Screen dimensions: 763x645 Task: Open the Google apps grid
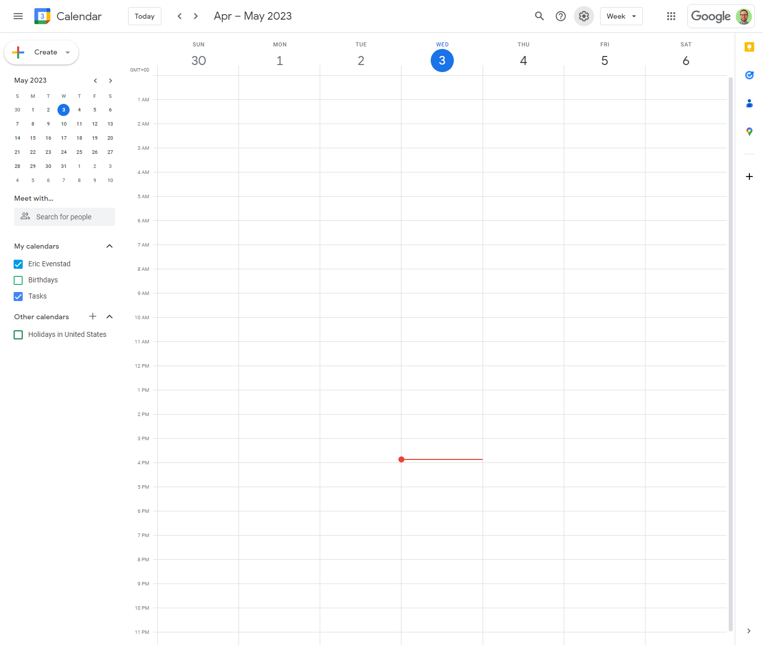tap(671, 16)
